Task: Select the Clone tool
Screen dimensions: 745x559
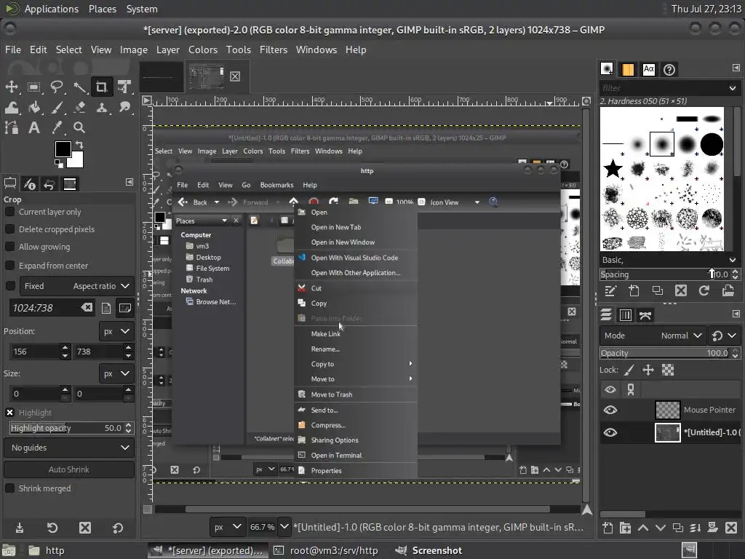Action: [102, 108]
